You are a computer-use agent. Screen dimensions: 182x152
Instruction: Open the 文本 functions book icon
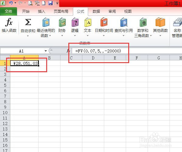[x=88, y=22]
